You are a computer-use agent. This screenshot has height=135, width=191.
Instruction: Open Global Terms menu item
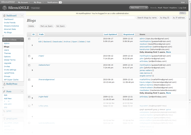[x=10, y=60]
